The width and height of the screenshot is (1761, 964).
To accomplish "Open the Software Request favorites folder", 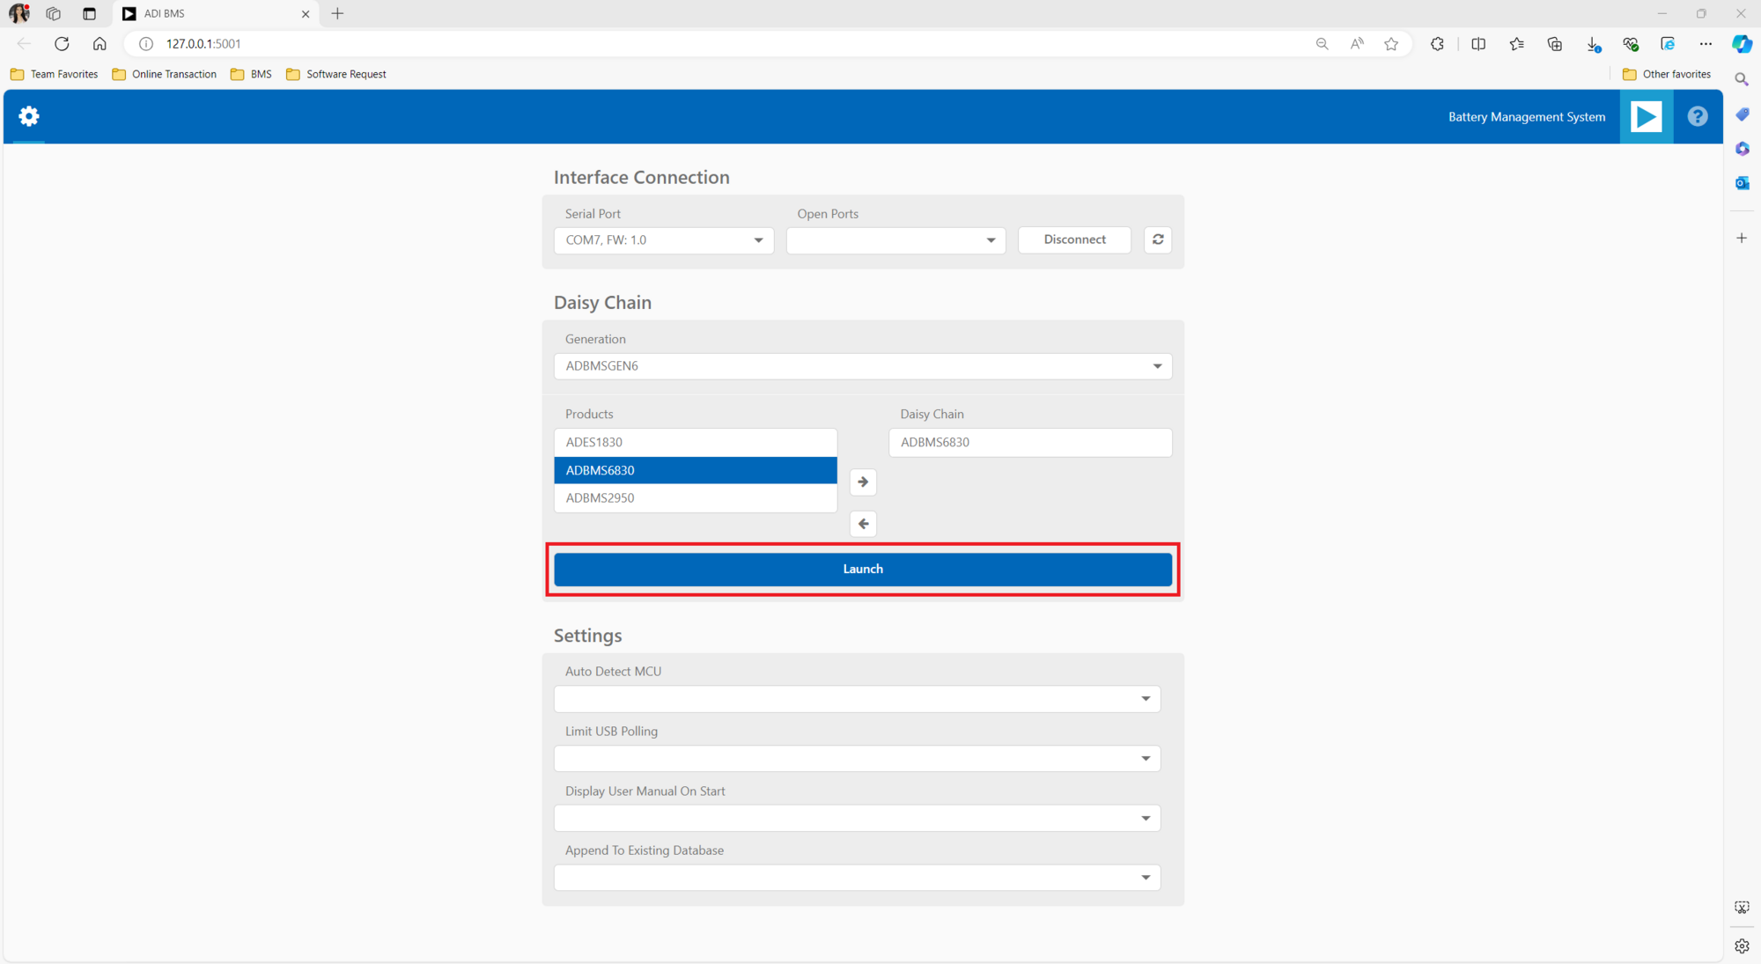I will 335,74.
